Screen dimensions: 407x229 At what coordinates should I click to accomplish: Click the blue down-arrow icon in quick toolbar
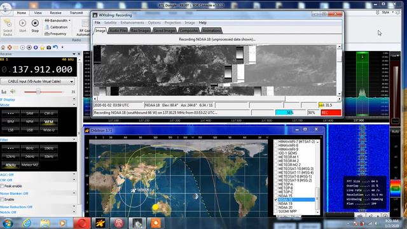point(36,48)
